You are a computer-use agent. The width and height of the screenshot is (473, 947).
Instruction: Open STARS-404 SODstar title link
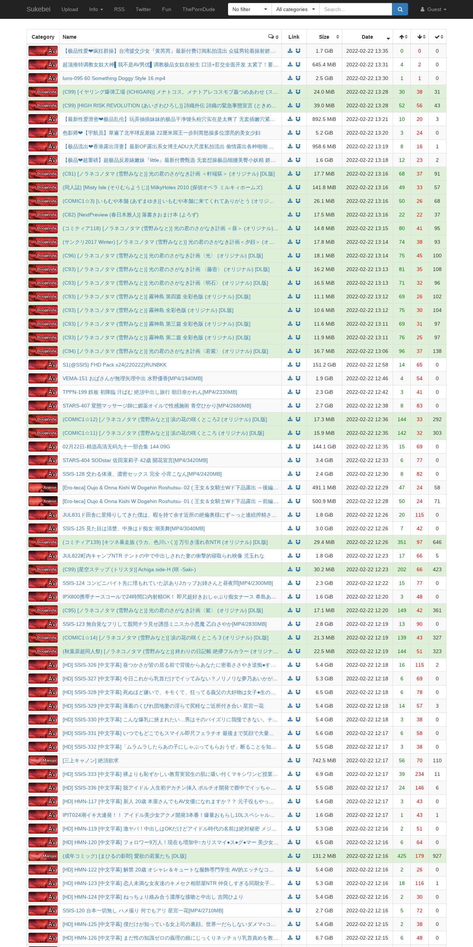[135, 460]
